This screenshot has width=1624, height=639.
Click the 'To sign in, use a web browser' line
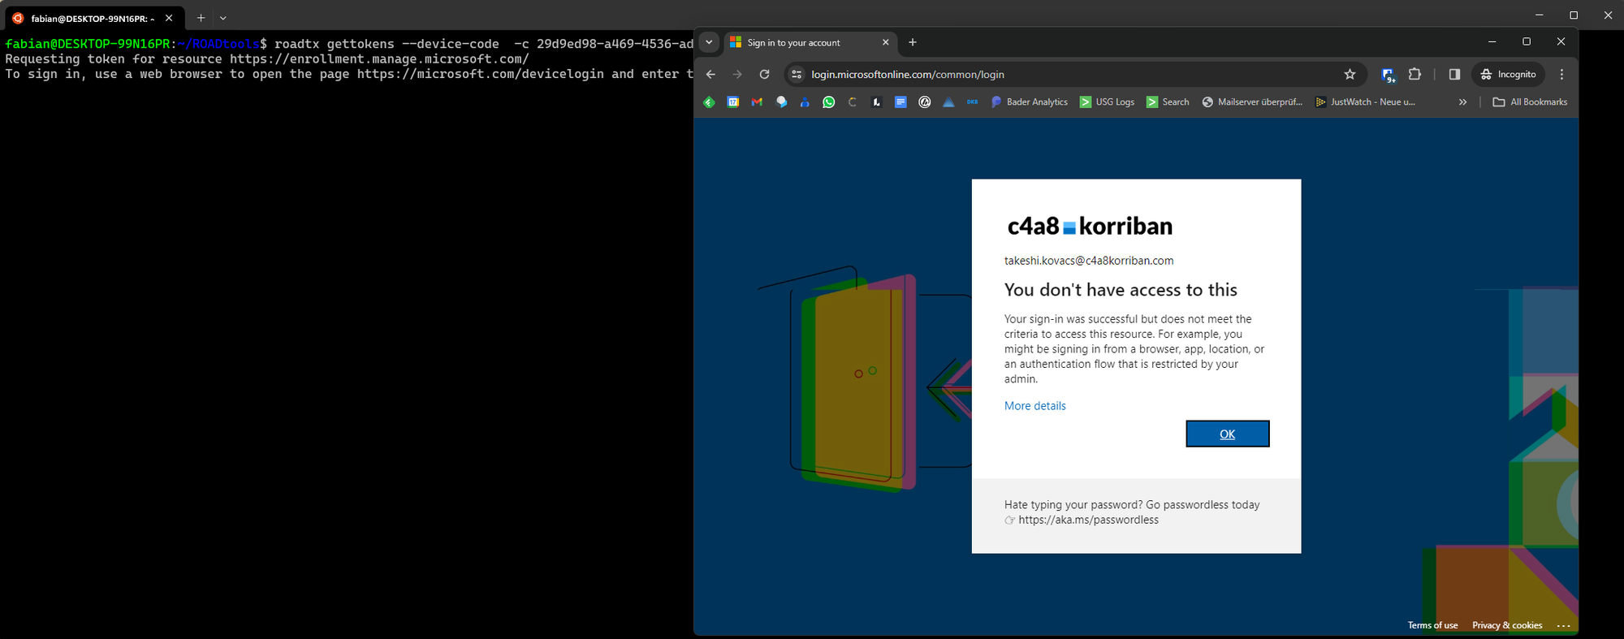coord(349,74)
